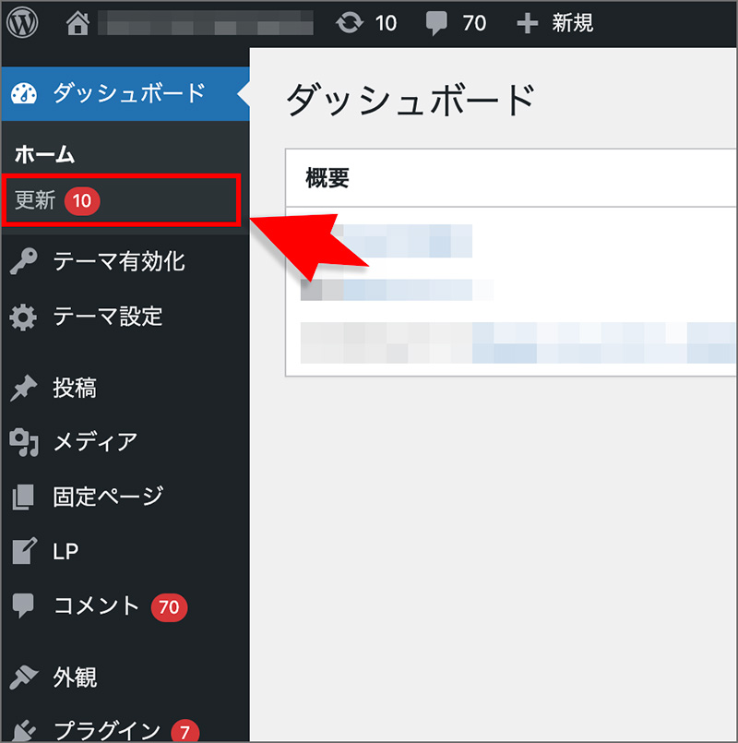Open the comments bubble icon in admin bar
The height and width of the screenshot is (743, 738).
tap(436, 23)
